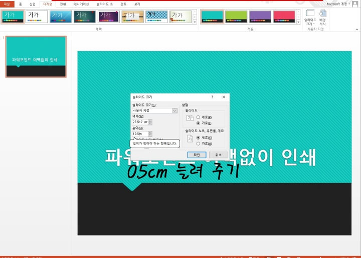Select the purple color variant

260,17
